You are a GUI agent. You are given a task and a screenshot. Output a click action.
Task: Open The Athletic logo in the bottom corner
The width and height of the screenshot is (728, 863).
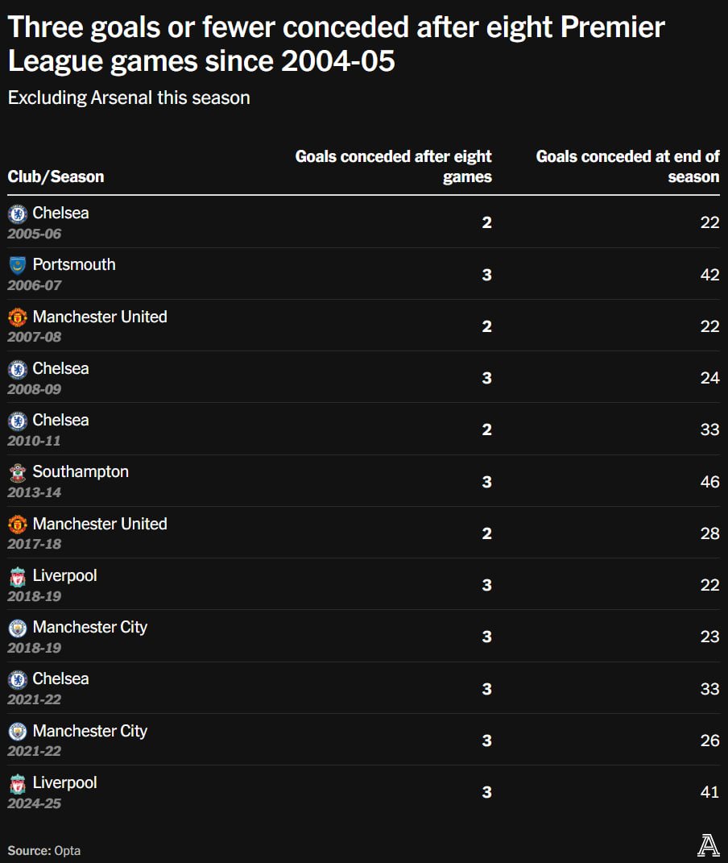tap(708, 845)
